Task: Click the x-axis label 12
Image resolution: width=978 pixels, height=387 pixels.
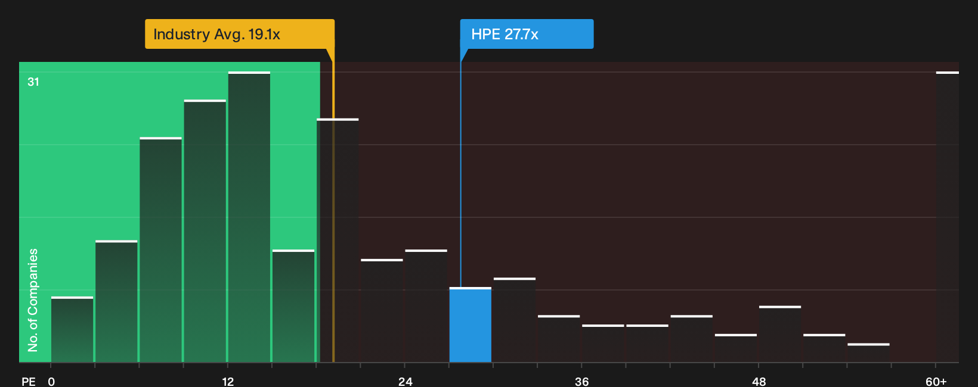Action: [x=228, y=381]
